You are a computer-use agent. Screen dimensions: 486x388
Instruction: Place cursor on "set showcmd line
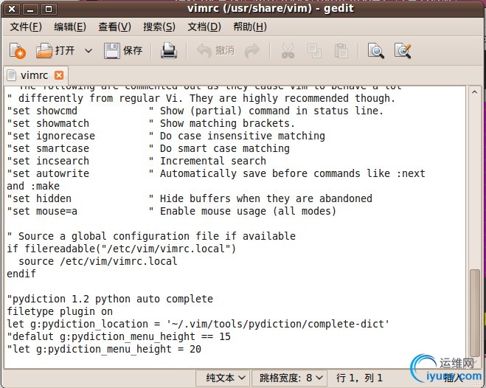pyautogui.click(x=195, y=111)
